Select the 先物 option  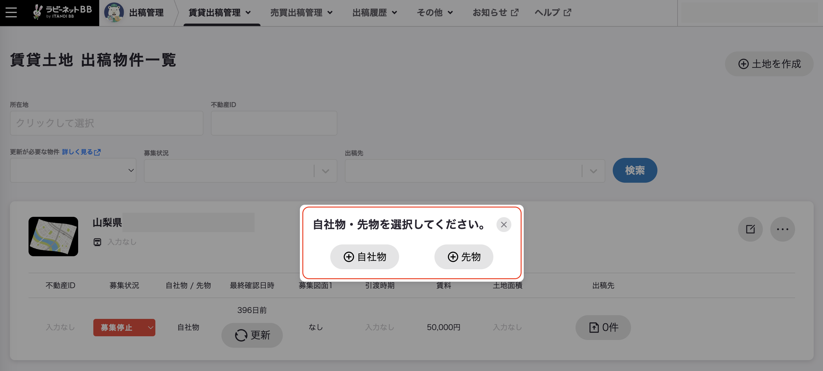tap(464, 257)
